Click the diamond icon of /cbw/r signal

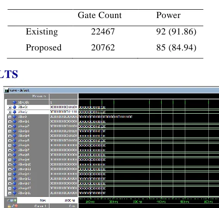14,116
